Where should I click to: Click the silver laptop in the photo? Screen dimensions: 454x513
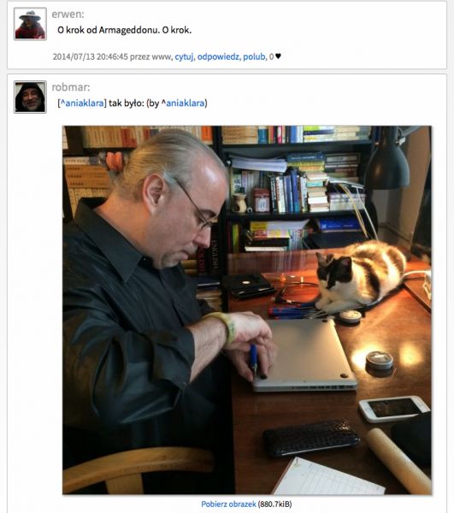click(306, 355)
